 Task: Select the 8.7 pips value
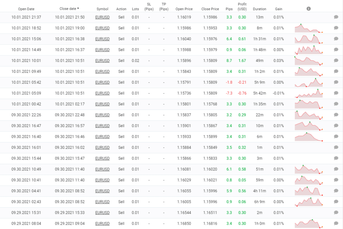pos(229,60)
